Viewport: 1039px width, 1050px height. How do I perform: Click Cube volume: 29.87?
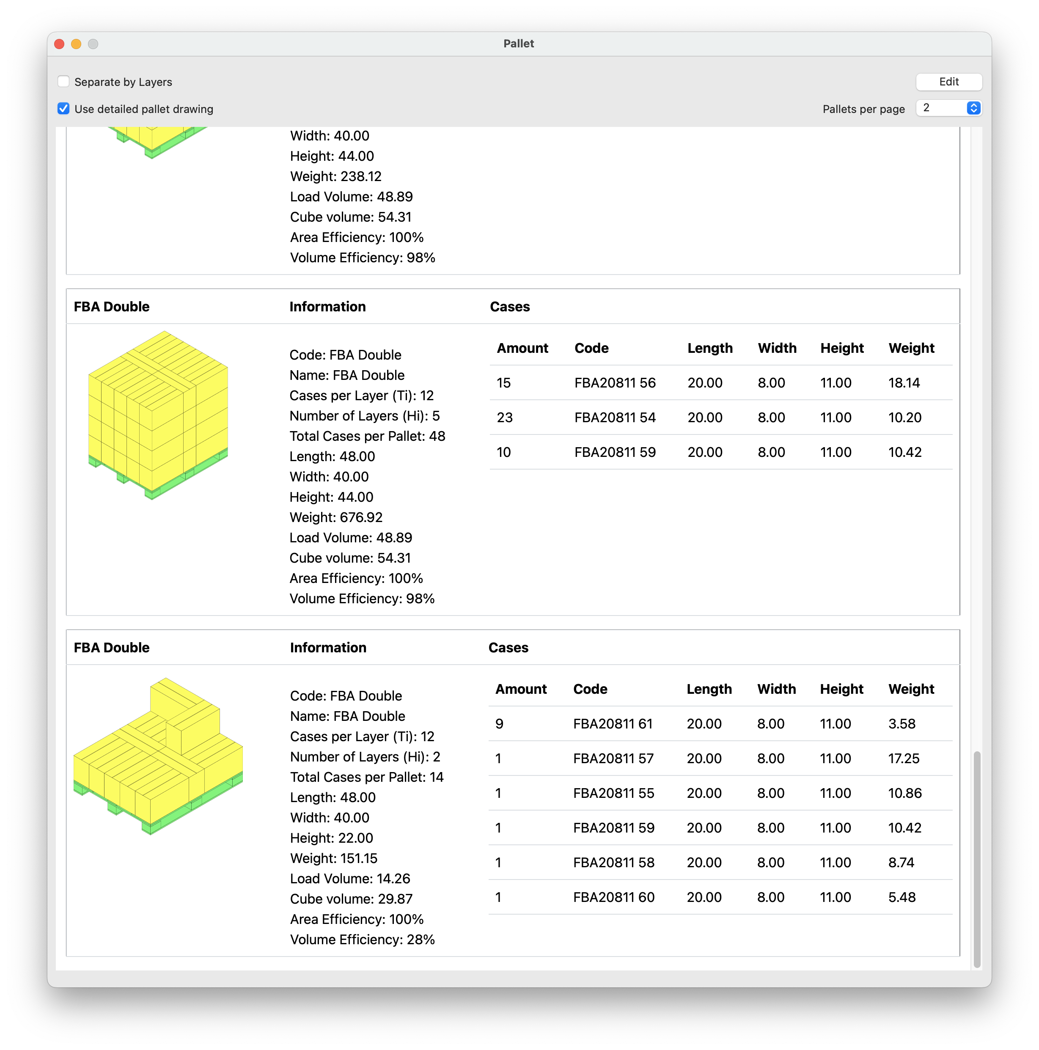click(351, 899)
